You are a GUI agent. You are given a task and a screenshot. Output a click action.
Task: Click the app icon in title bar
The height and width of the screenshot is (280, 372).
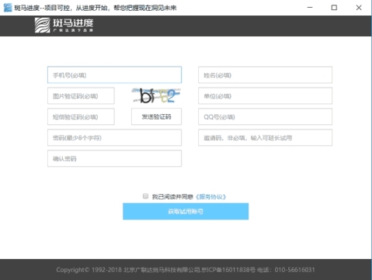(x=8, y=8)
